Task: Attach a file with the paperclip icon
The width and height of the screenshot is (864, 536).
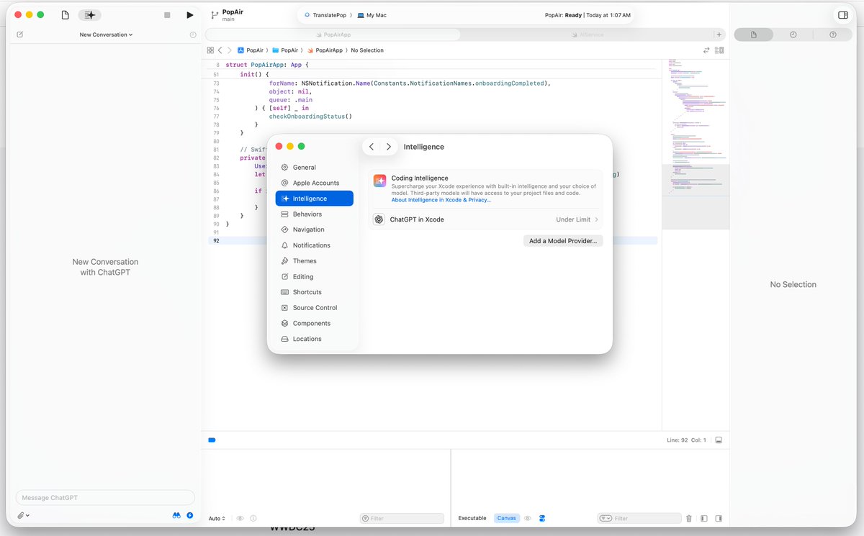Action: point(22,516)
